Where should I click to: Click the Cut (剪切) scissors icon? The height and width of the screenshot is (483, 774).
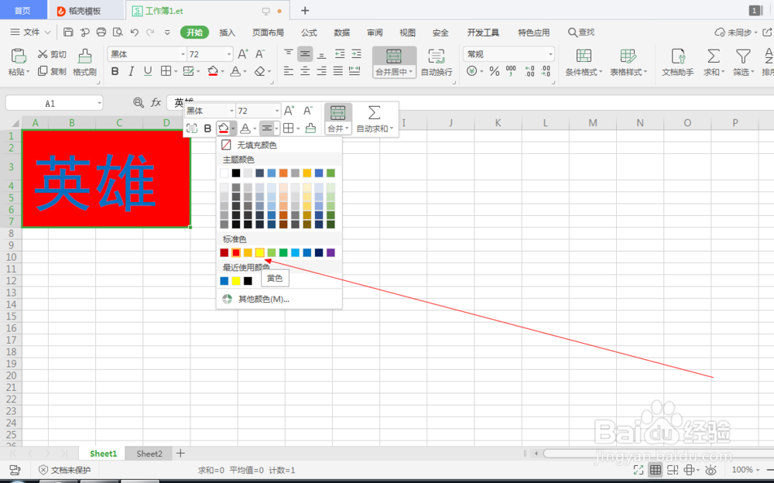click(x=43, y=54)
